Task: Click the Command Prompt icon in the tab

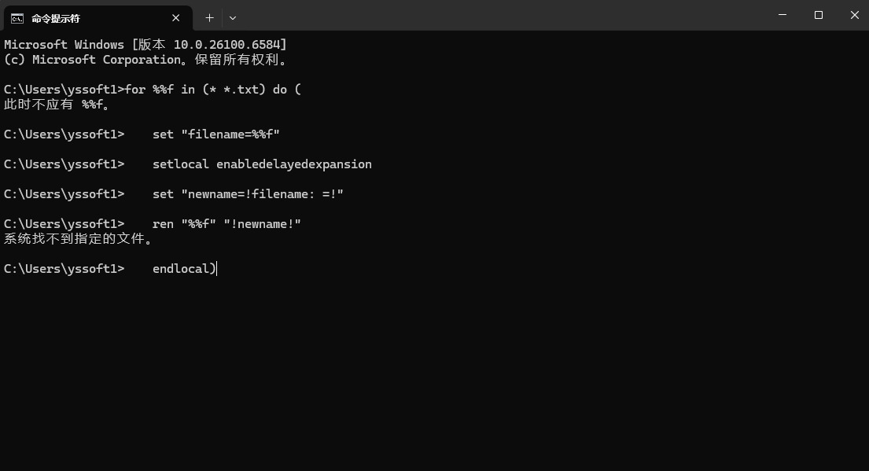Action: coord(17,18)
